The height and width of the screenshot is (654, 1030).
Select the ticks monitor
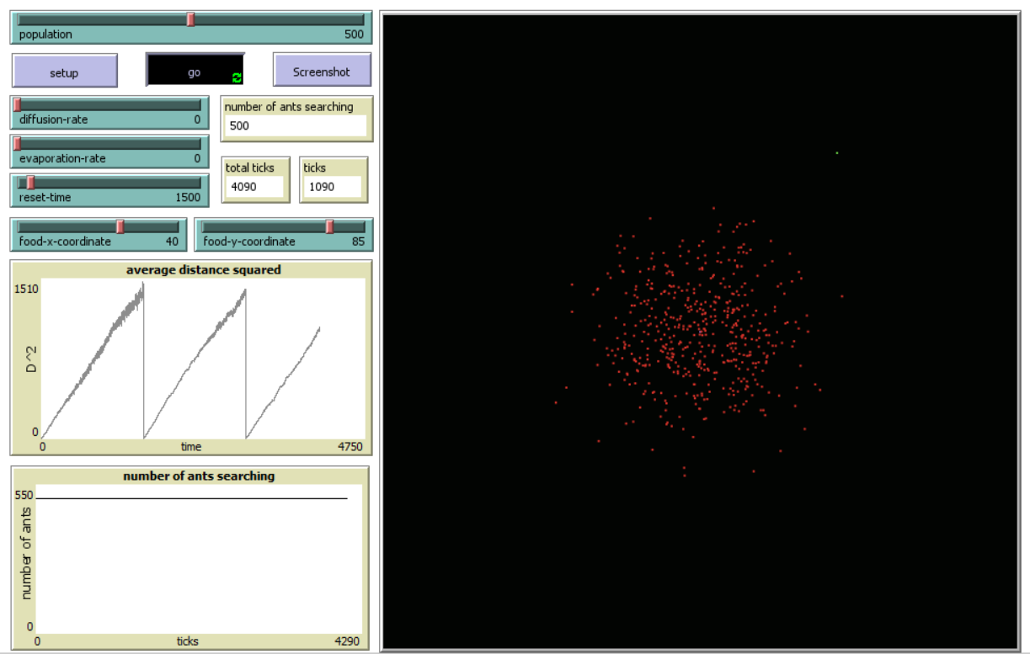point(334,179)
